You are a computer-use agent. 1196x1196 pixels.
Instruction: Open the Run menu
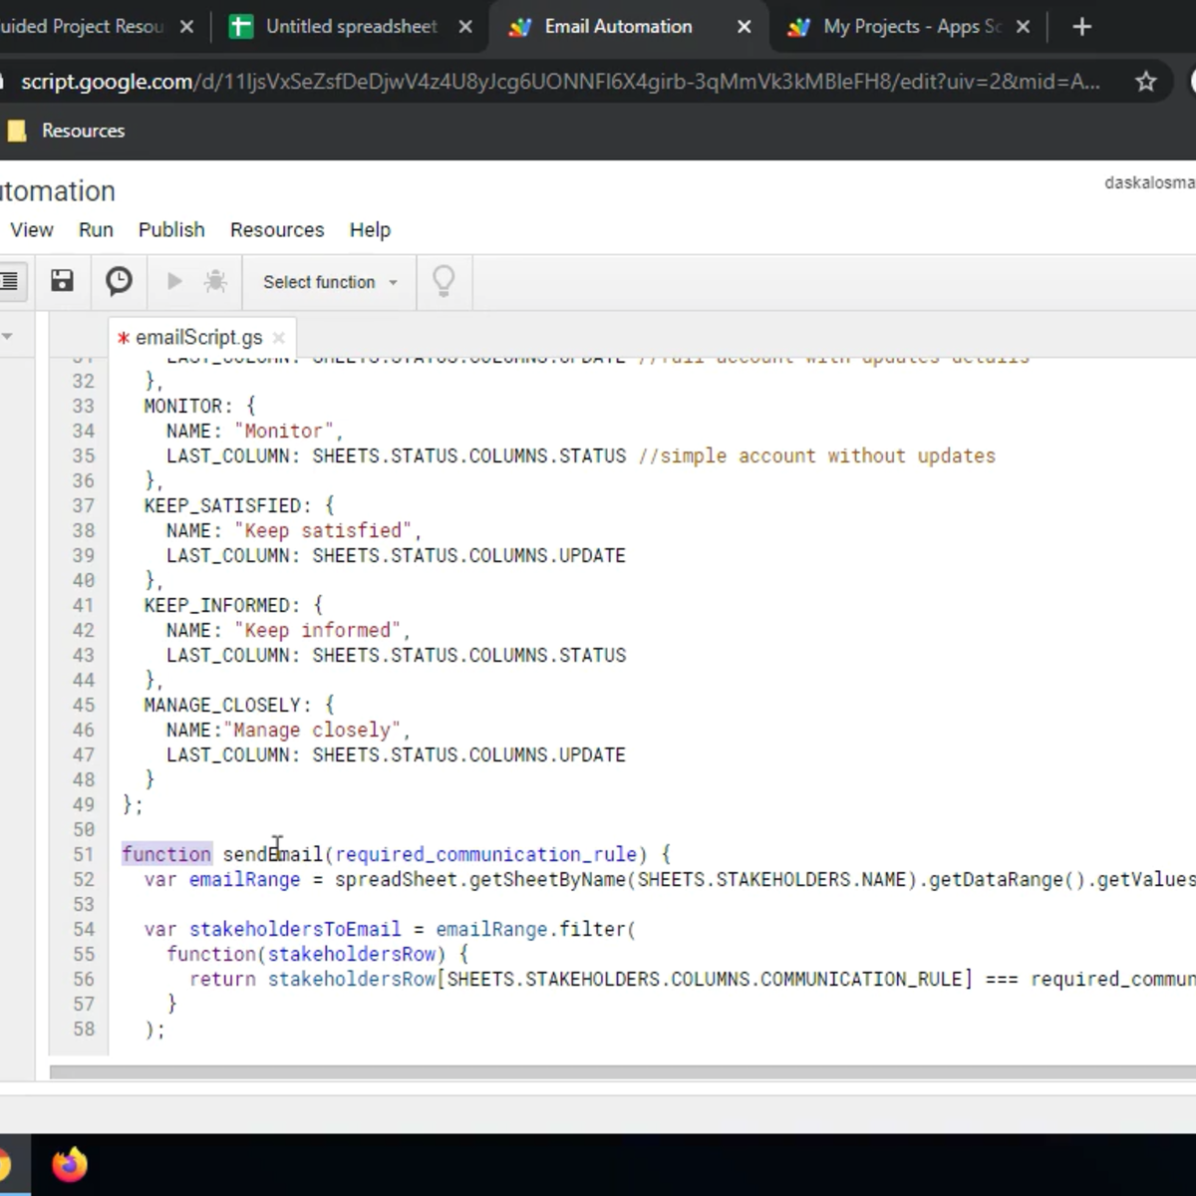point(96,230)
